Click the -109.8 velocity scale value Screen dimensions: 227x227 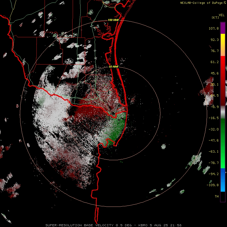213,185
